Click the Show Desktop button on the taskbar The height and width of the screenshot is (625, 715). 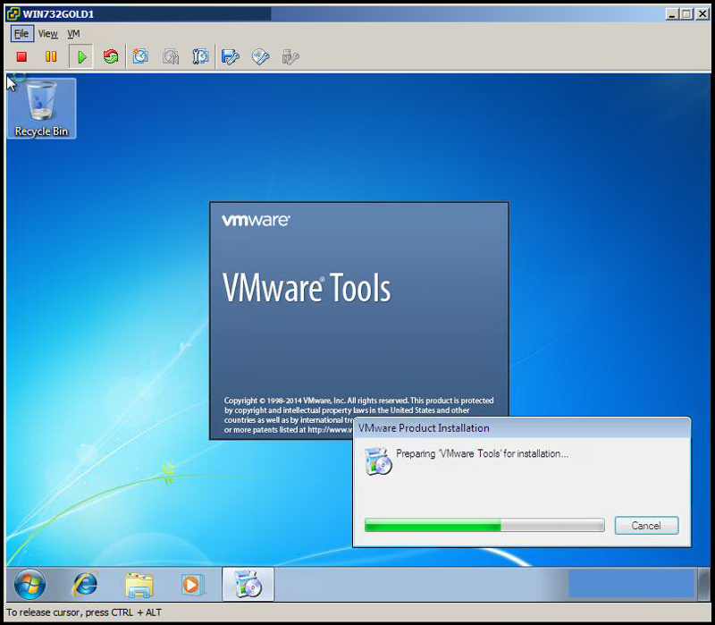(x=702, y=584)
